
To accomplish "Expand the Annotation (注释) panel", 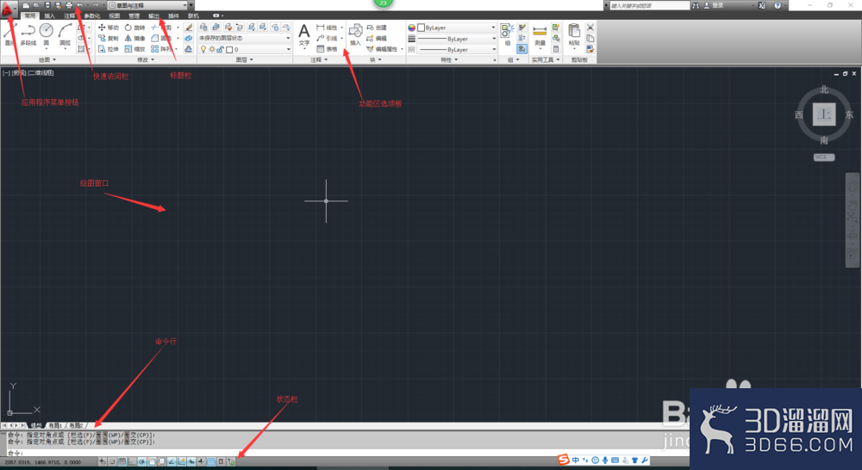I will pyautogui.click(x=319, y=60).
